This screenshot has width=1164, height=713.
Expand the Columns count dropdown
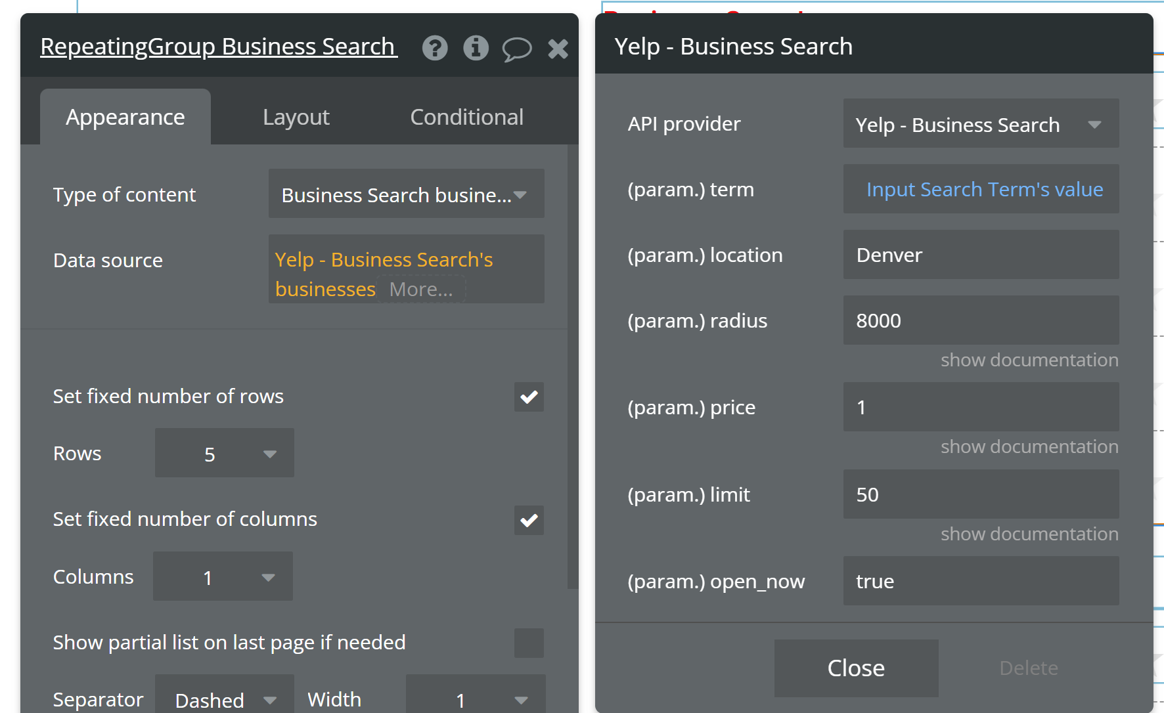tap(223, 577)
